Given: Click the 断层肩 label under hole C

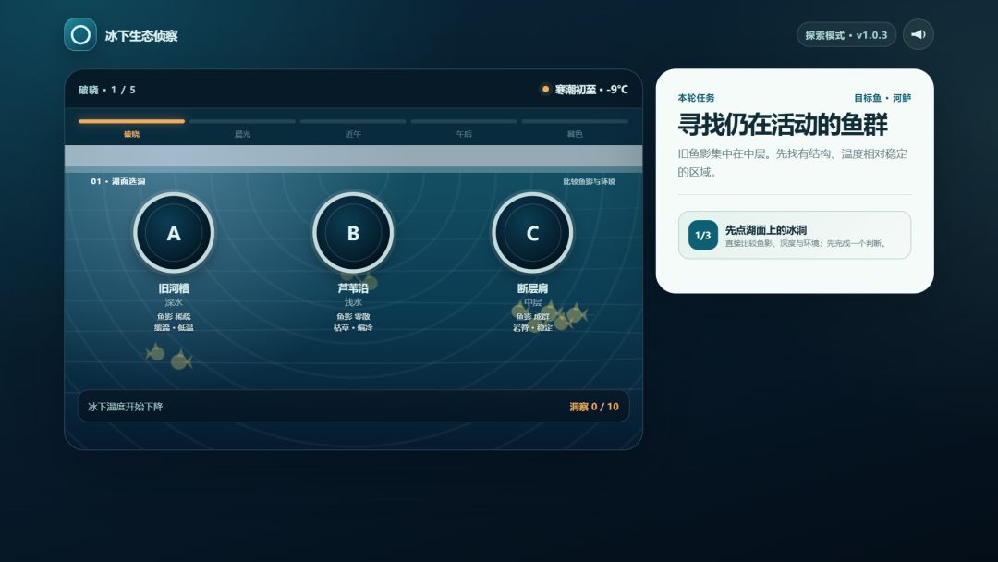Looking at the screenshot, I should click(533, 288).
